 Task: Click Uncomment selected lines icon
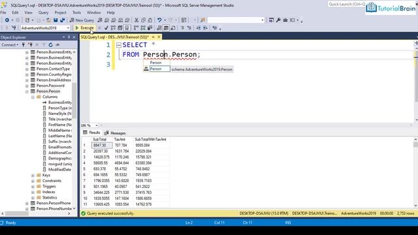coord(189,27)
